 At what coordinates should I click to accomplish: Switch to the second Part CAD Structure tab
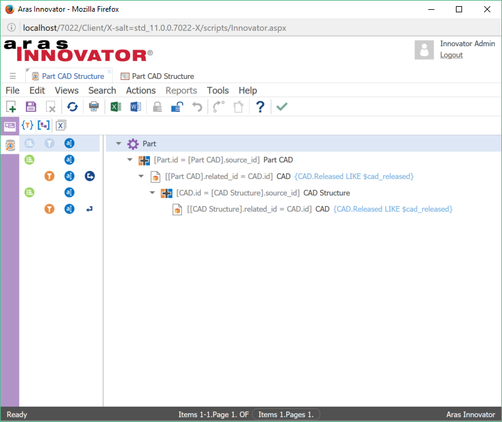pyautogui.click(x=157, y=76)
